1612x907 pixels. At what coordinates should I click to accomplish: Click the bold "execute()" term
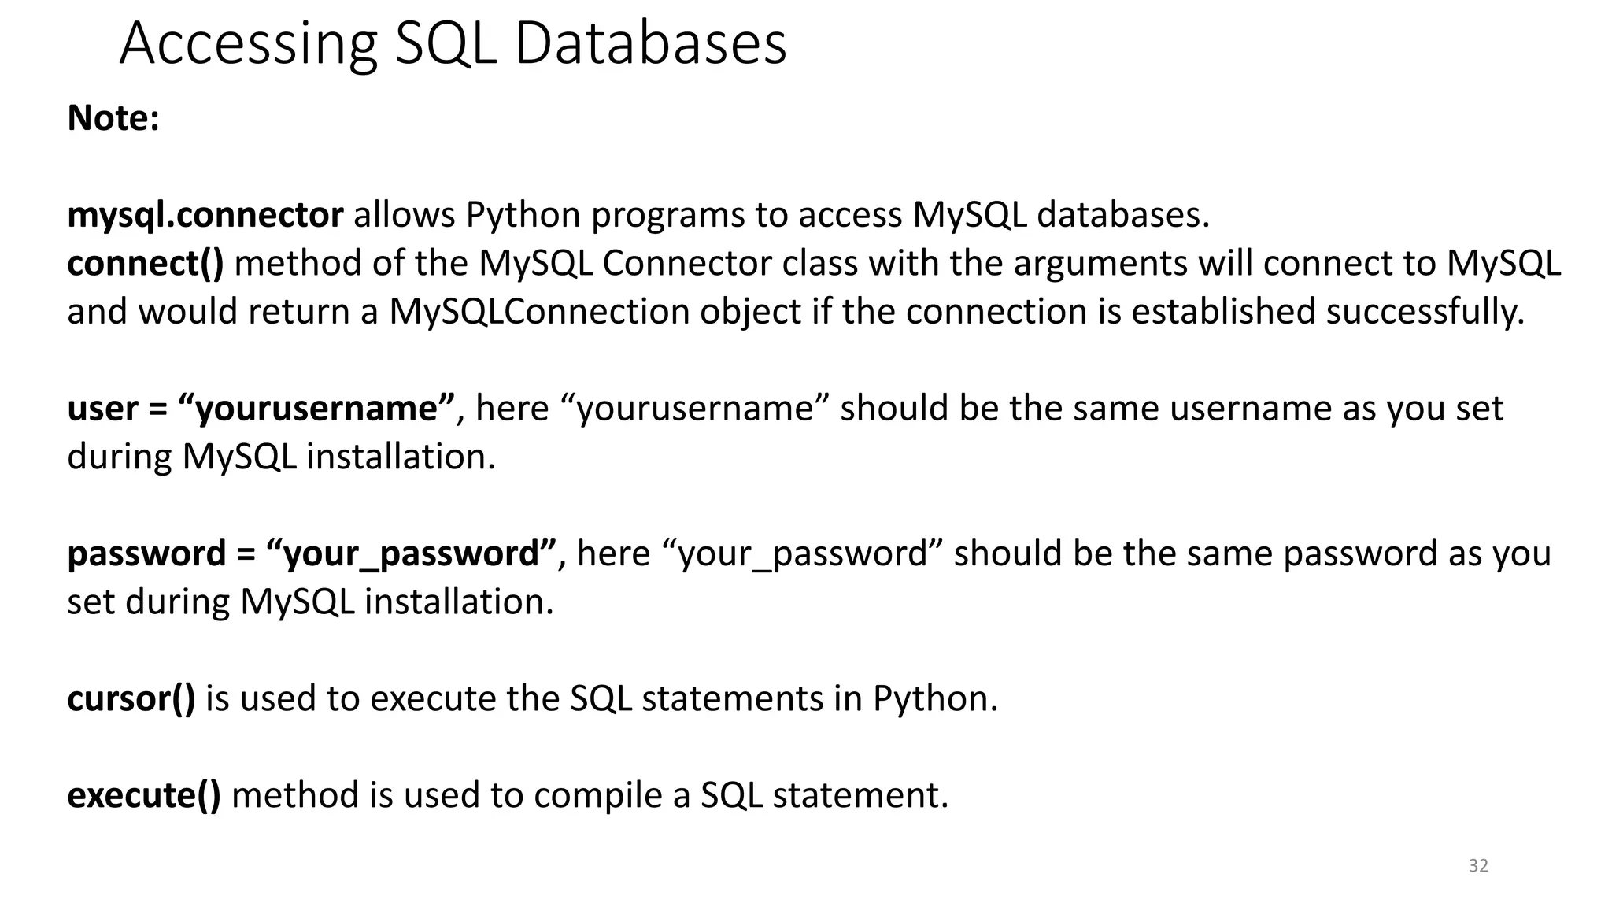tap(144, 795)
